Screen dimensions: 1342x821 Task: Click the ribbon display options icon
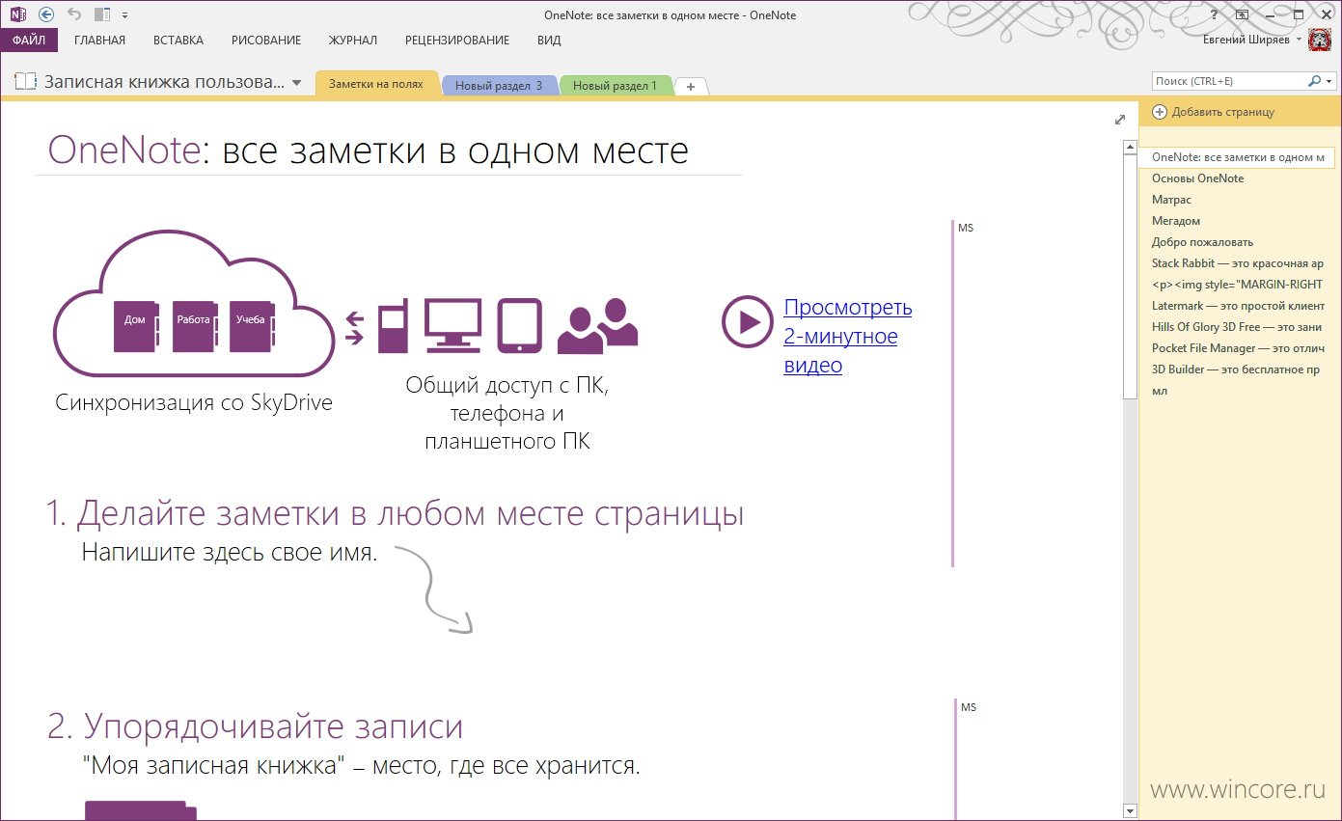[x=1242, y=14]
